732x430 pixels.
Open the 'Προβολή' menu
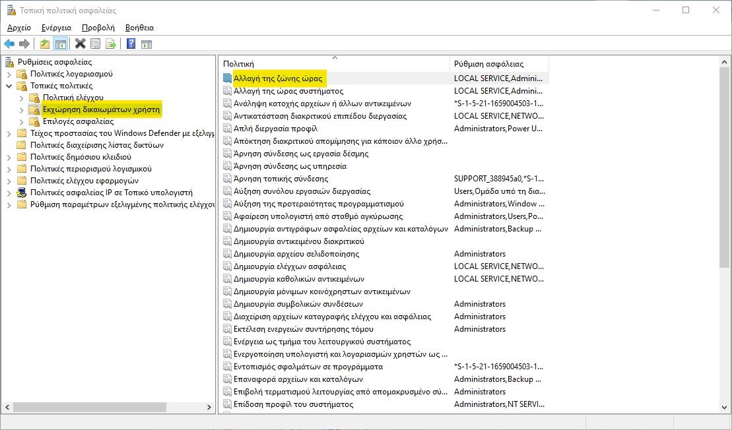coord(98,28)
